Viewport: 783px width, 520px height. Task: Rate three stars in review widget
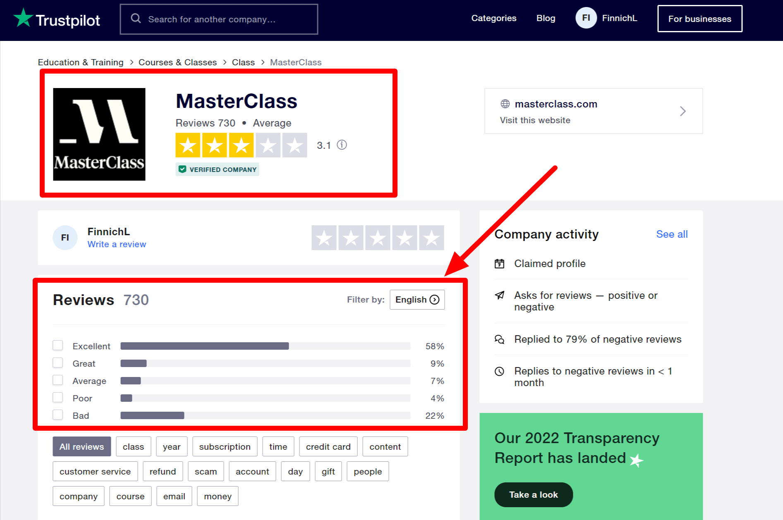378,238
